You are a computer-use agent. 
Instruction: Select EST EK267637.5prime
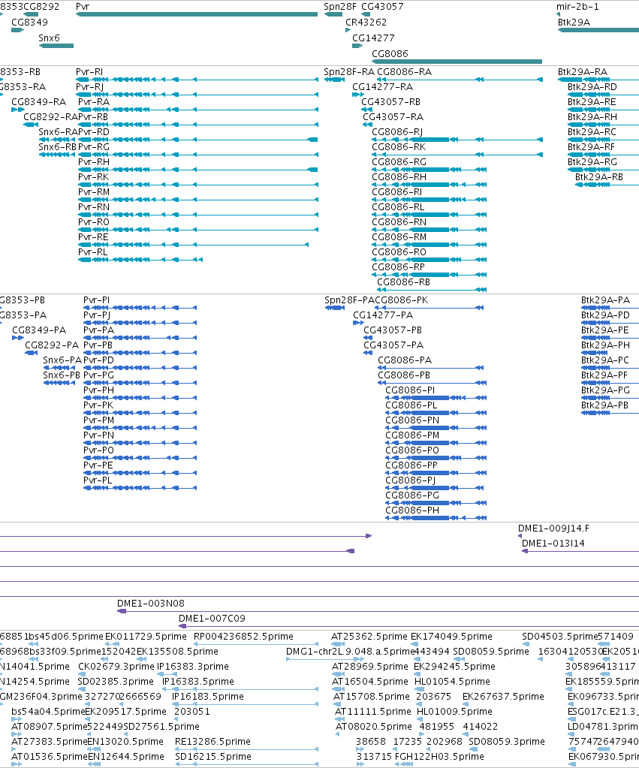(x=503, y=697)
